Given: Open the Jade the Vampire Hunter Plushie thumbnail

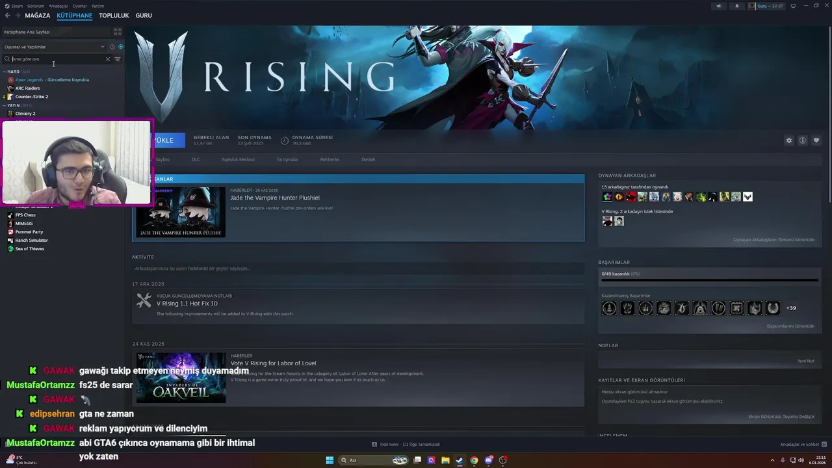Looking at the screenshot, I should [x=180, y=212].
